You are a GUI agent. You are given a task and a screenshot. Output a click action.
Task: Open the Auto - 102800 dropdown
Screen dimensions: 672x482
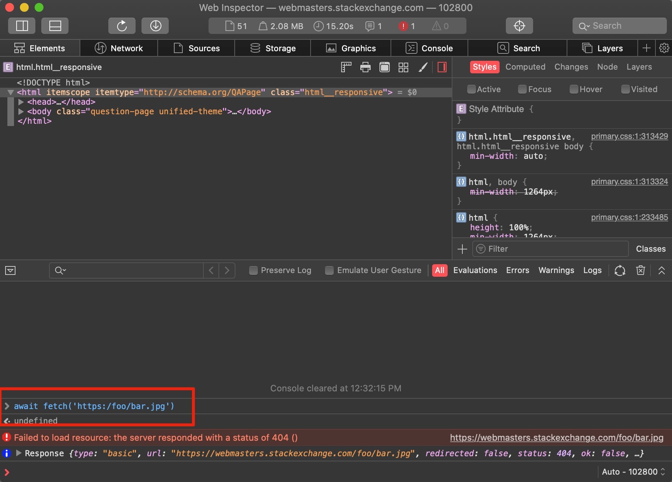coord(631,472)
